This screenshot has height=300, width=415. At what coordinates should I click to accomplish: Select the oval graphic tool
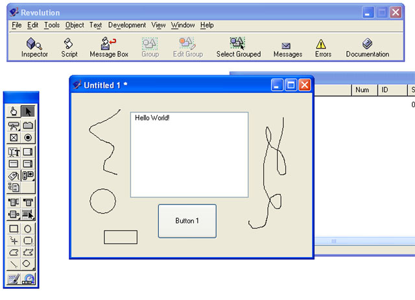point(28,229)
